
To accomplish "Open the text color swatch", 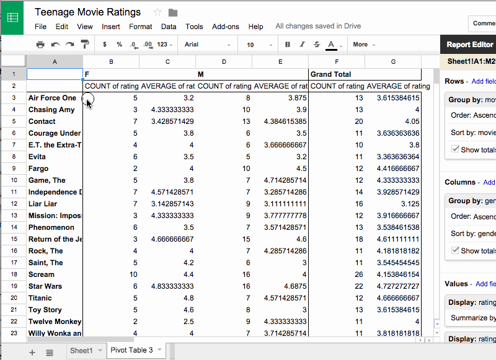I will [x=330, y=45].
